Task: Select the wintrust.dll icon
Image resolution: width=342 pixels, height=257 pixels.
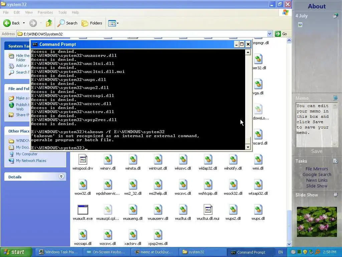Action: 158,160
